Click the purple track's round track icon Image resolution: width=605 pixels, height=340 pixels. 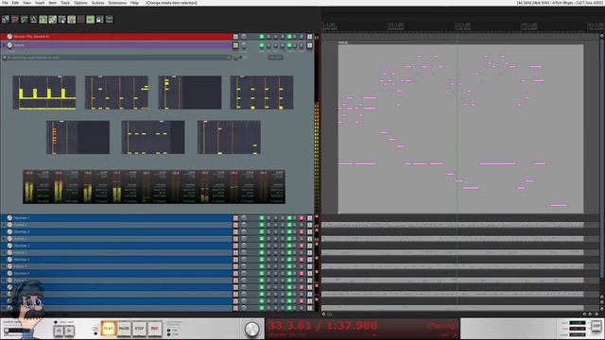(x=9, y=45)
